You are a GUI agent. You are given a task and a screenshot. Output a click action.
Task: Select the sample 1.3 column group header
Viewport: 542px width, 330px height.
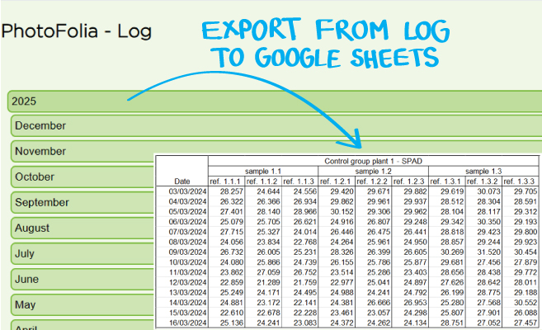coord(484,171)
